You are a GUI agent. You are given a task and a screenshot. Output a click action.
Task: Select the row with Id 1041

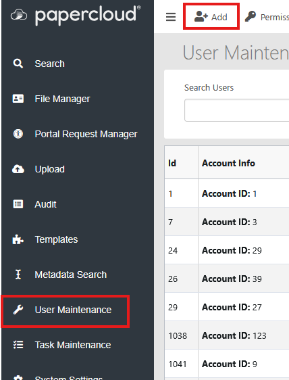point(227,363)
